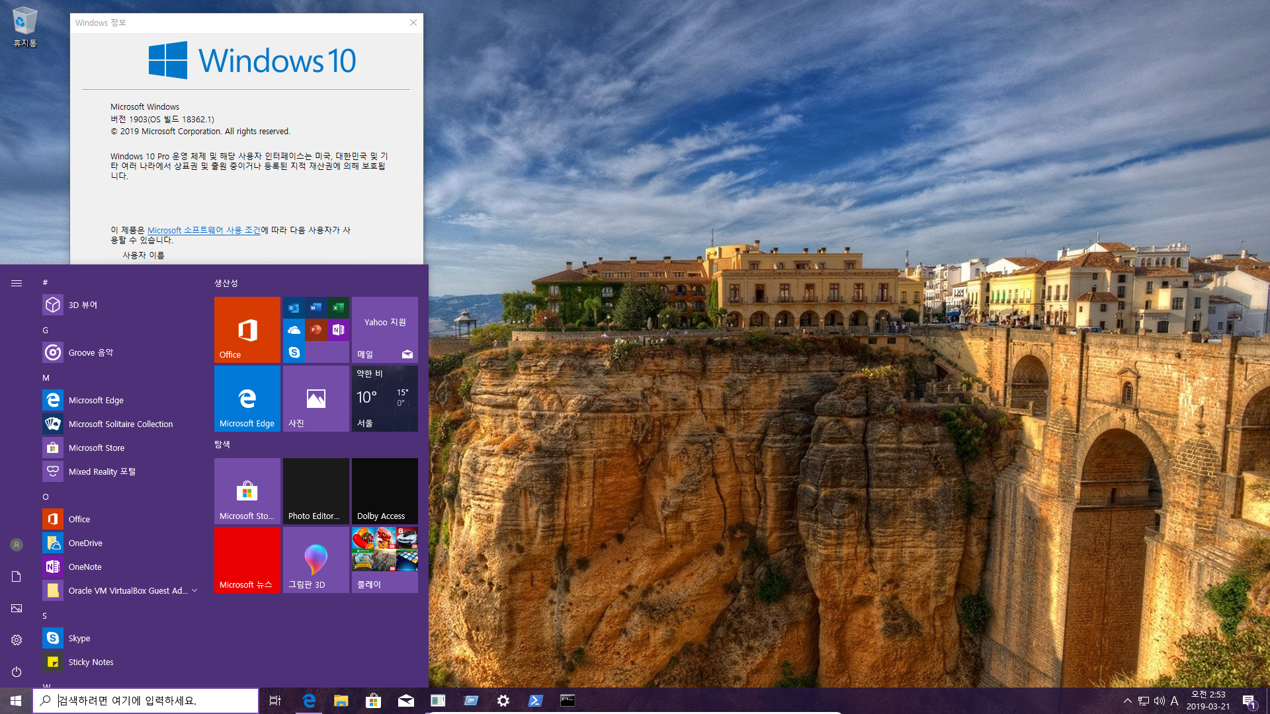Open Microsoft 소프트웨어 사용 조건 link

point(204,230)
